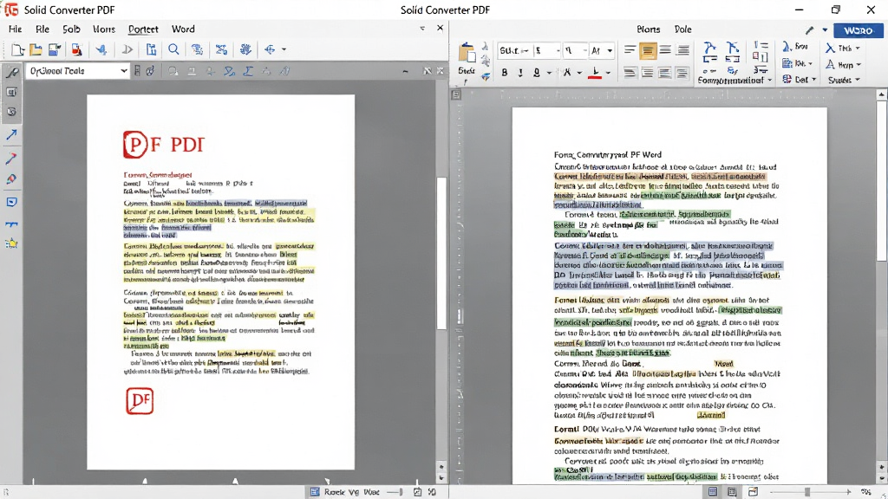Click the print layout view icon in Word status bar

713,492
